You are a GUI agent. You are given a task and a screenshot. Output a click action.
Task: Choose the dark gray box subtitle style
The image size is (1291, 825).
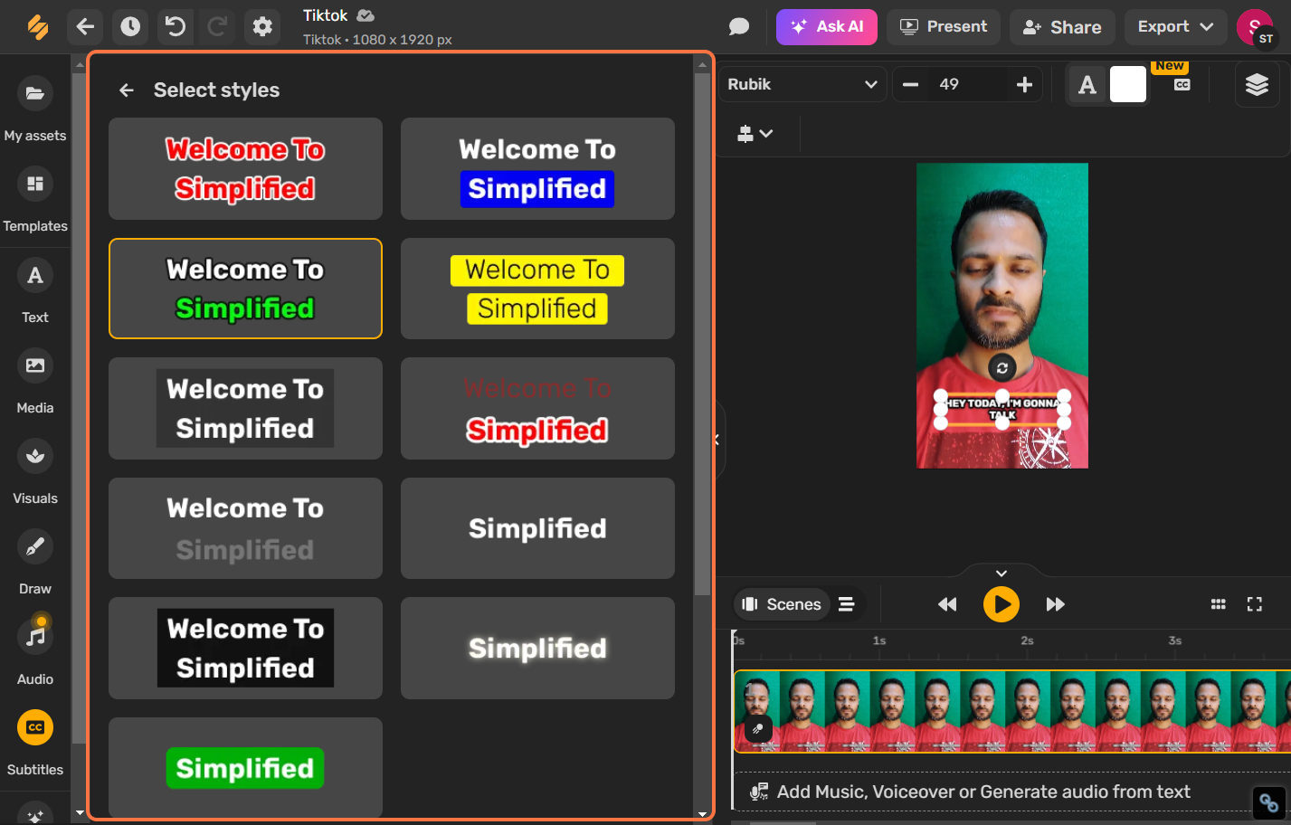coord(245,408)
